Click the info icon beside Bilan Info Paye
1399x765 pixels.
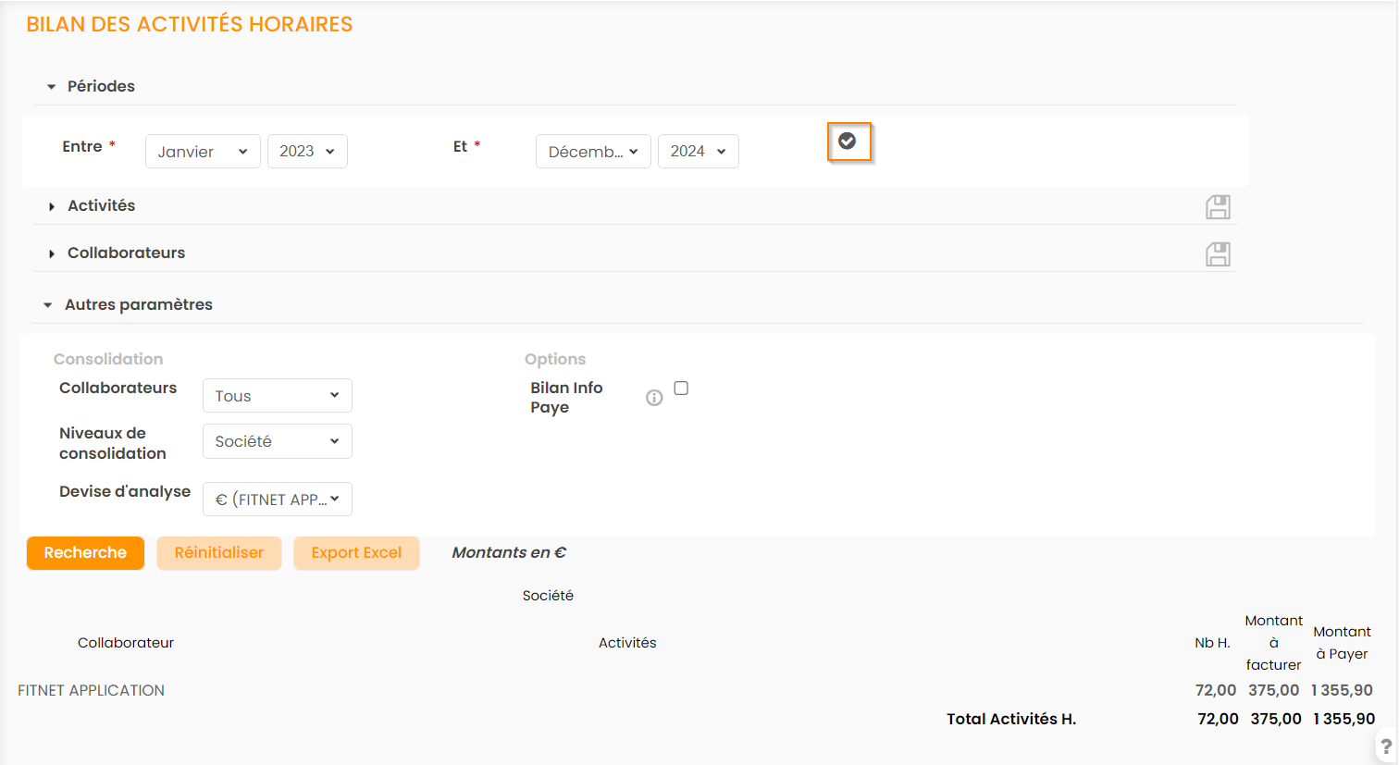point(654,398)
